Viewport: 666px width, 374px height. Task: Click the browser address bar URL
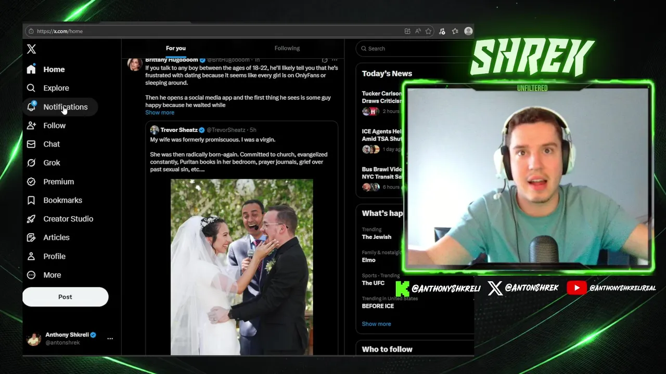[x=60, y=31]
